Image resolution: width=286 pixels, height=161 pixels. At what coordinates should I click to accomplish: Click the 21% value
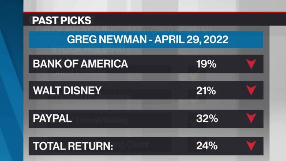206,91
